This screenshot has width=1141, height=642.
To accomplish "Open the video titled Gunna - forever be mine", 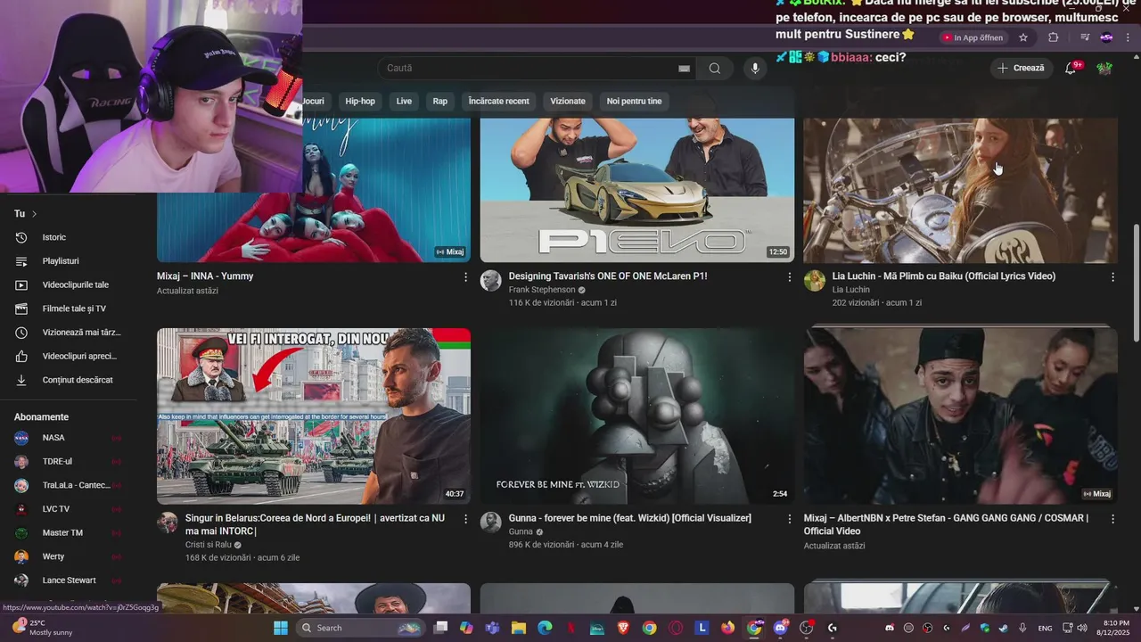I will [629, 518].
